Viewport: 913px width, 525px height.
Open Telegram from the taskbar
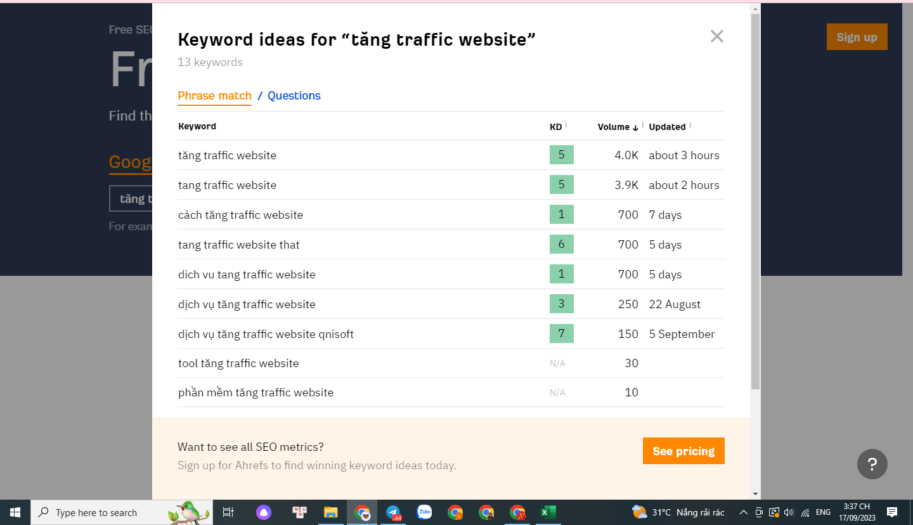393,512
